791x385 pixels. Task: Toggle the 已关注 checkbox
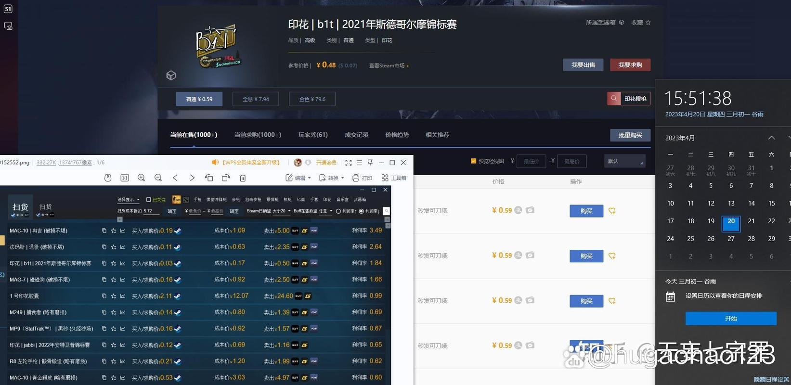pos(149,200)
